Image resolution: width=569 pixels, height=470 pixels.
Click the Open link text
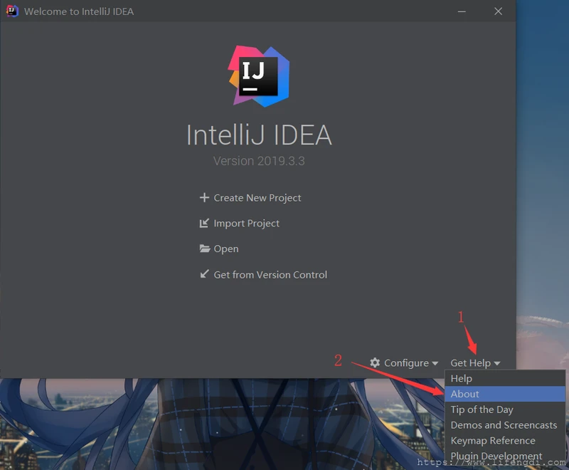point(226,249)
